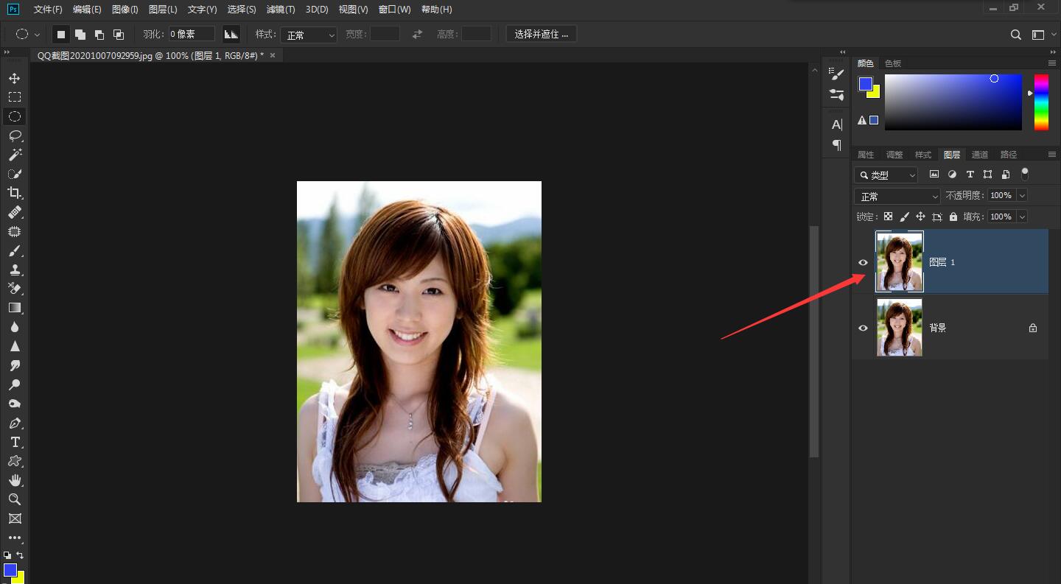This screenshot has height=584, width=1061.
Task: Click the 选择并遮住 button
Action: 542,35
